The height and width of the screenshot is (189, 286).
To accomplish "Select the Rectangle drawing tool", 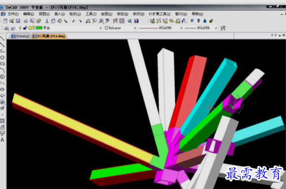I will tap(2, 64).
